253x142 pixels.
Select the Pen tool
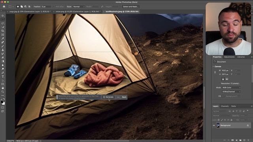click(x=3, y=73)
